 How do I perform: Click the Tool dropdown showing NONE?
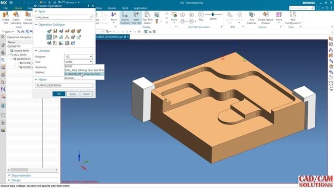pos(78,62)
